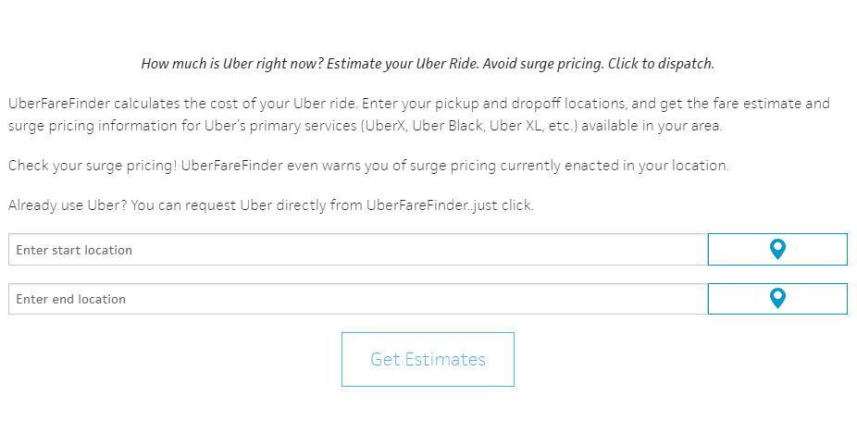Viewport: 857px width, 433px height.
Task: Focus the Enter end location field
Action: (x=358, y=299)
